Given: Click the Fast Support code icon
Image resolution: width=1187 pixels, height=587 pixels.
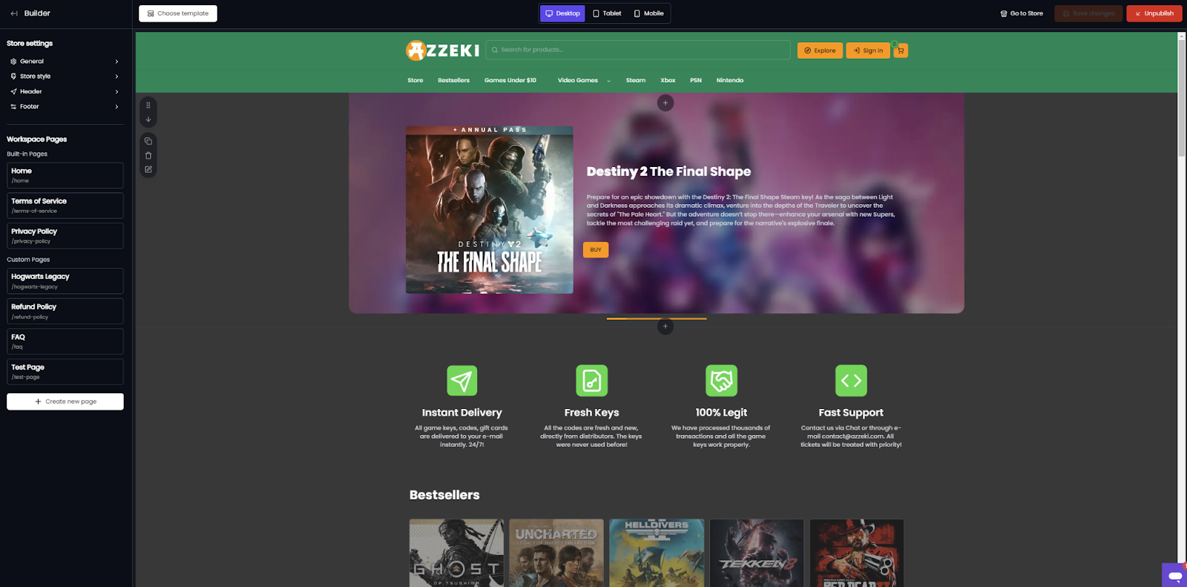Looking at the screenshot, I should click(x=851, y=381).
